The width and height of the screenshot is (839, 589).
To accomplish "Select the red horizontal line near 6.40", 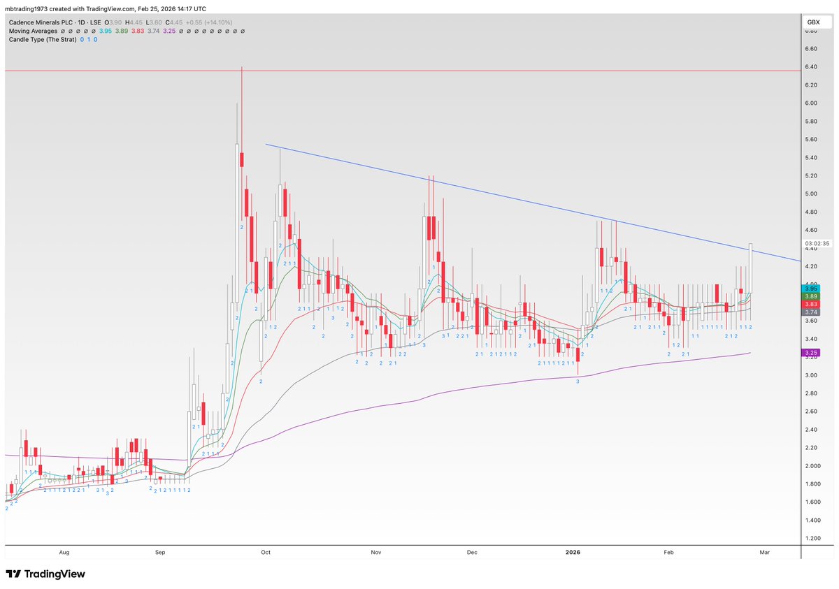I will pyautogui.click(x=402, y=71).
